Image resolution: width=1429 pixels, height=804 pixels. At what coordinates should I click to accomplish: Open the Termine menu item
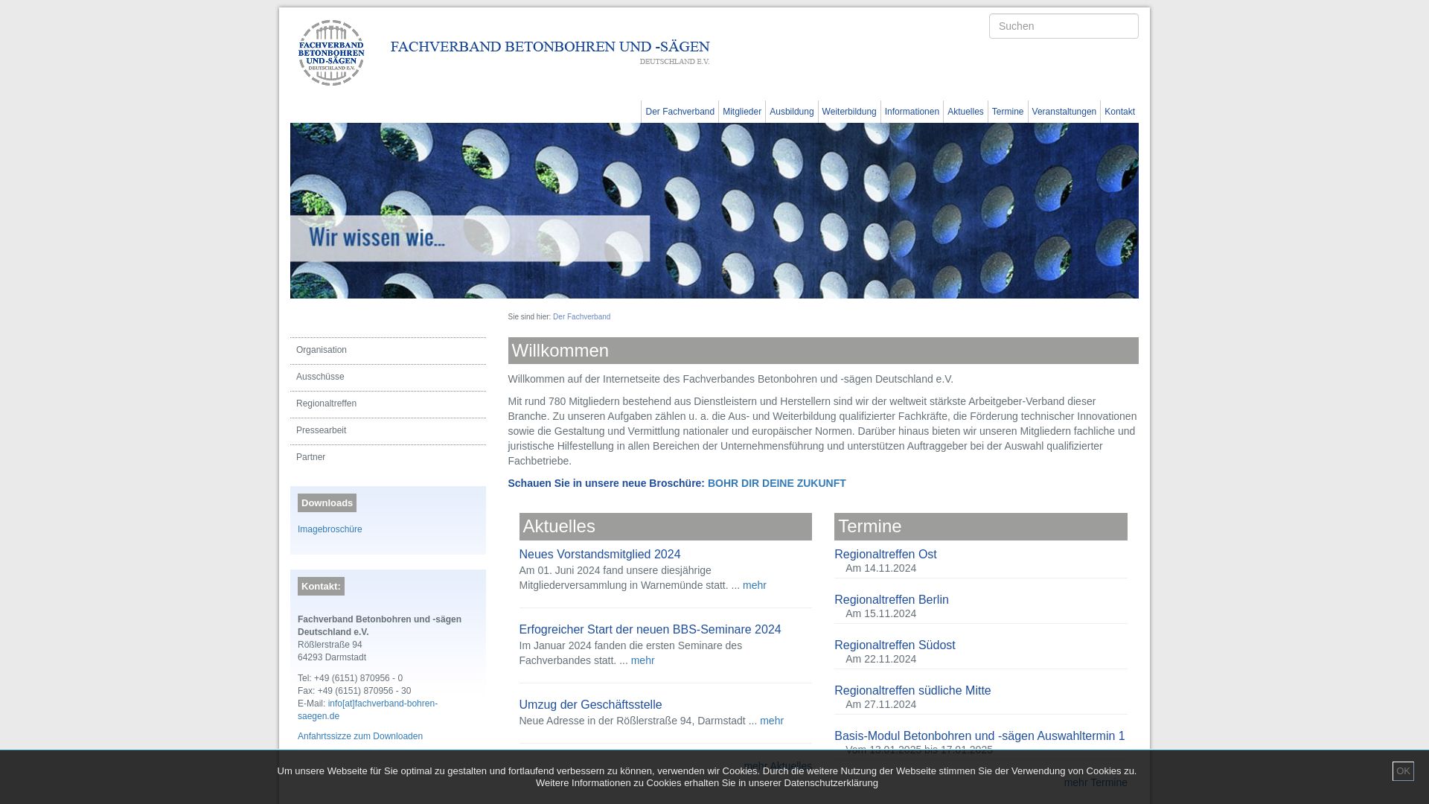pos(1007,112)
